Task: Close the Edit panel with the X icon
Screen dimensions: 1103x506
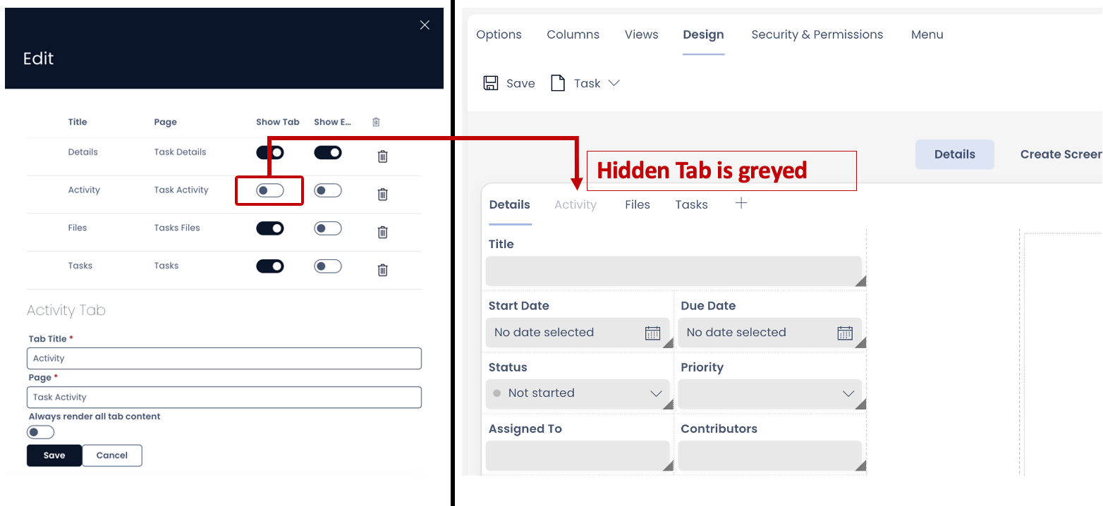Action: [x=425, y=25]
